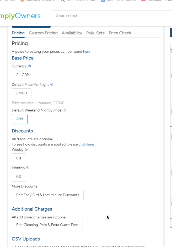The image size is (172, 247).
Task: Click Add under Default Weekend Nightly Price
Action: [19, 119]
